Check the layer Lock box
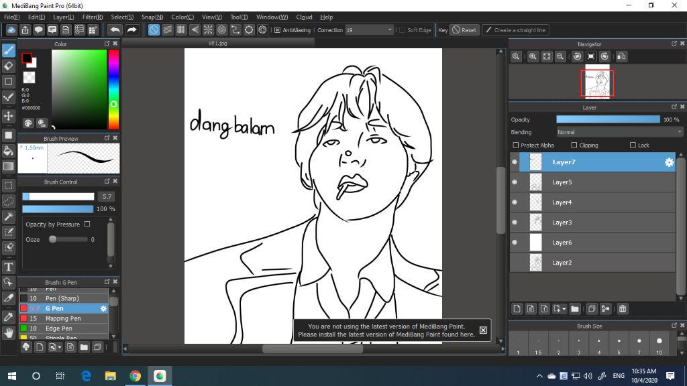Image resolution: width=687 pixels, height=386 pixels. point(633,145)
